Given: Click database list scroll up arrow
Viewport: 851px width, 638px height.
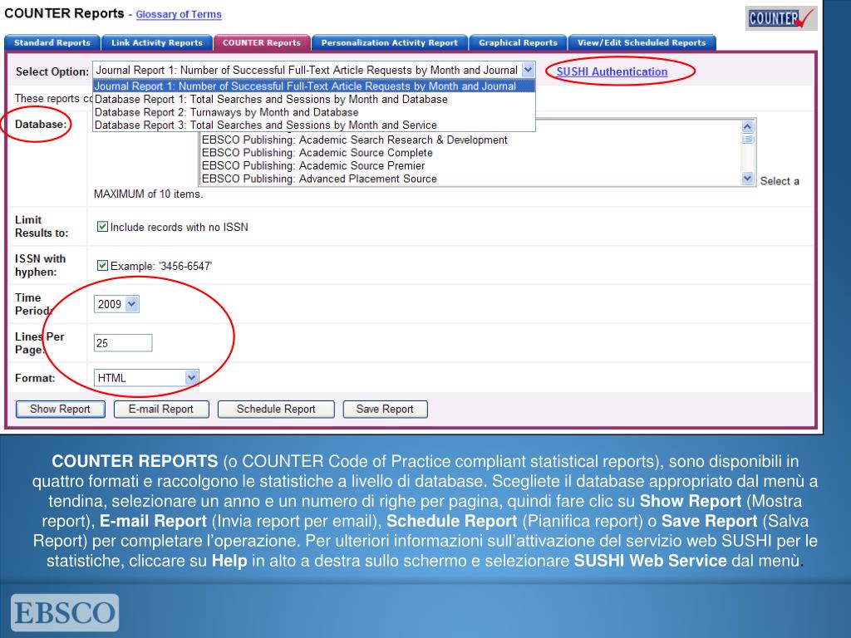Looking at the screenshot, I should pos(747,126).
